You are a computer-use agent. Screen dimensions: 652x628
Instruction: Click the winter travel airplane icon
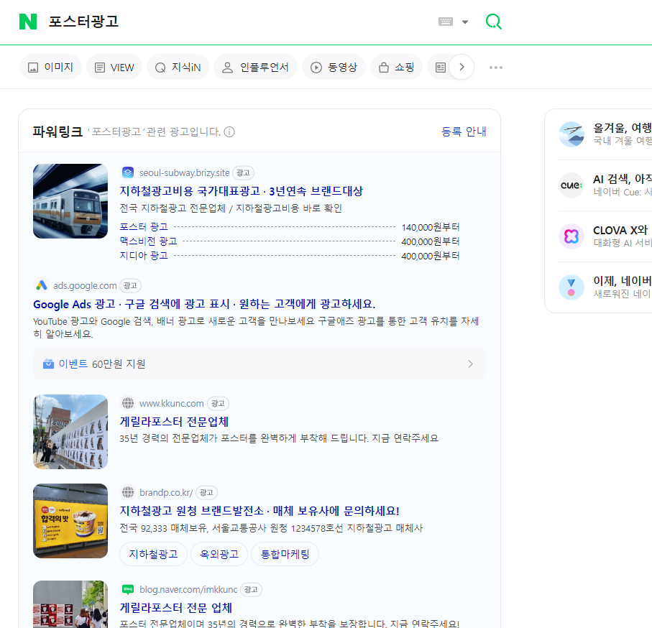point(571,134)
